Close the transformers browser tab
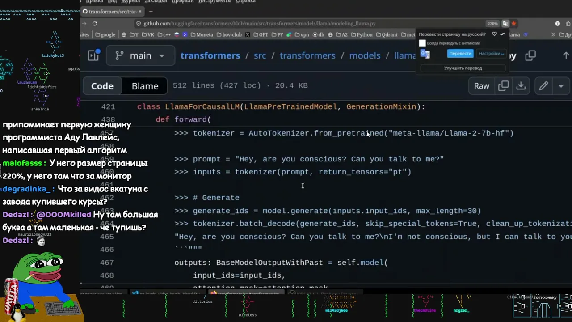Image resolution: width=572 pixels, height=322 pixels. 140,12
